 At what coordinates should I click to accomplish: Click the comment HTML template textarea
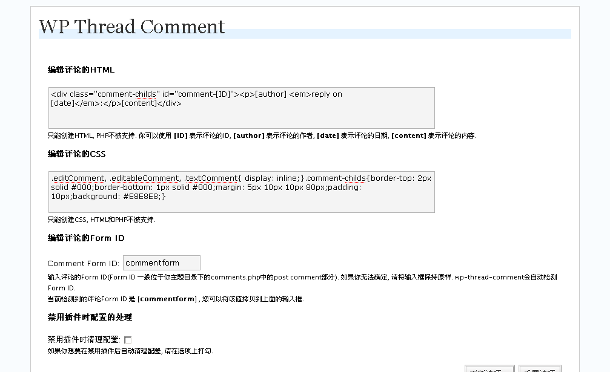(x=241, y=108)
